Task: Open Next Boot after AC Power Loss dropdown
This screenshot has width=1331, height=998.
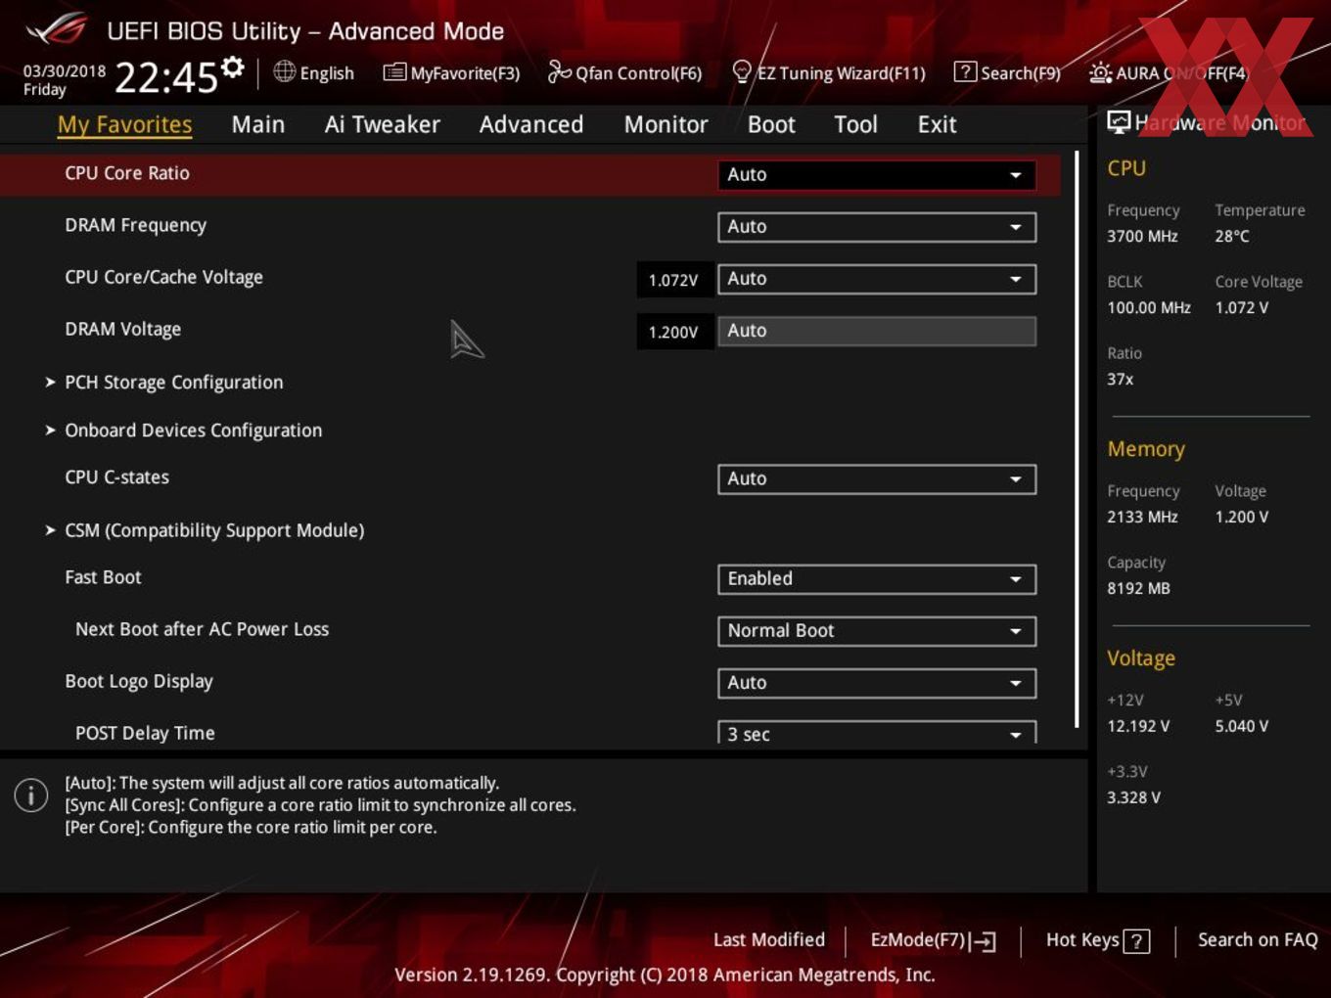Action: click(x=877, y=631)
